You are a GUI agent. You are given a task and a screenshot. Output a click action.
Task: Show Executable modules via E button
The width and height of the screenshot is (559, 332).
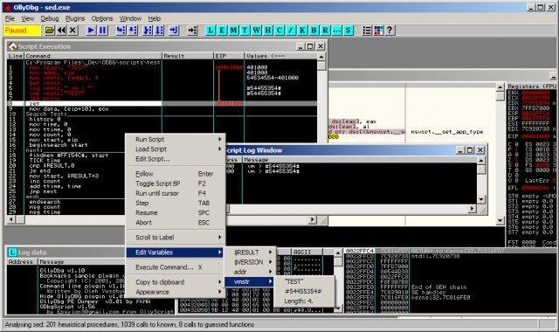[x=222, y=31]
